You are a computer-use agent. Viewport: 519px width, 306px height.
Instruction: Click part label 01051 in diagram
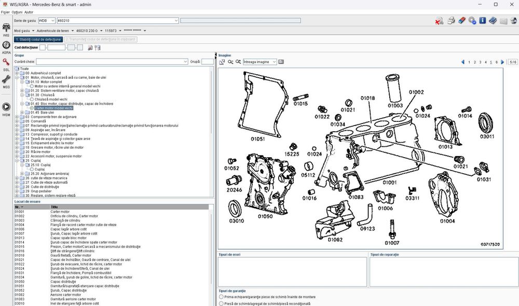click(x=257, y=139)
